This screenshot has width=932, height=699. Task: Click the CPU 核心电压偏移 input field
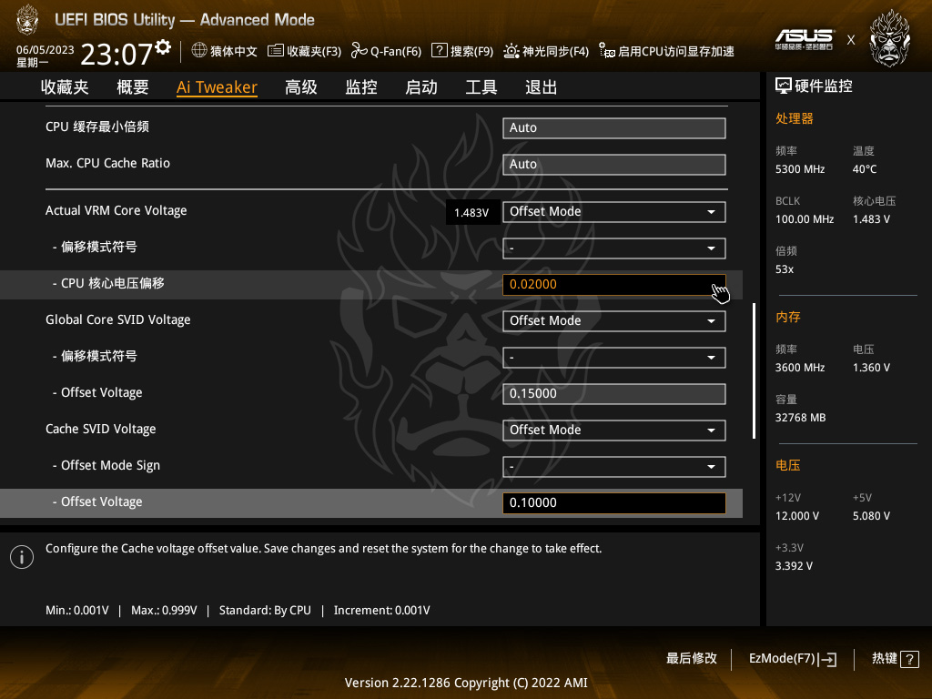coord(613,284)
